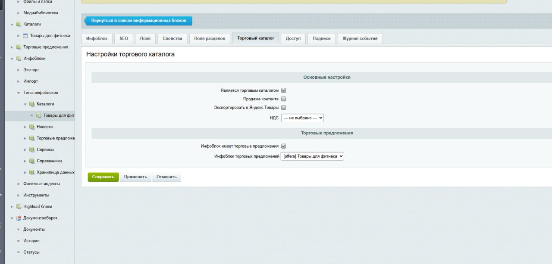Switch to the SEO tab
The width and height of the screenshot is (552, 264).
click(124, 38)
